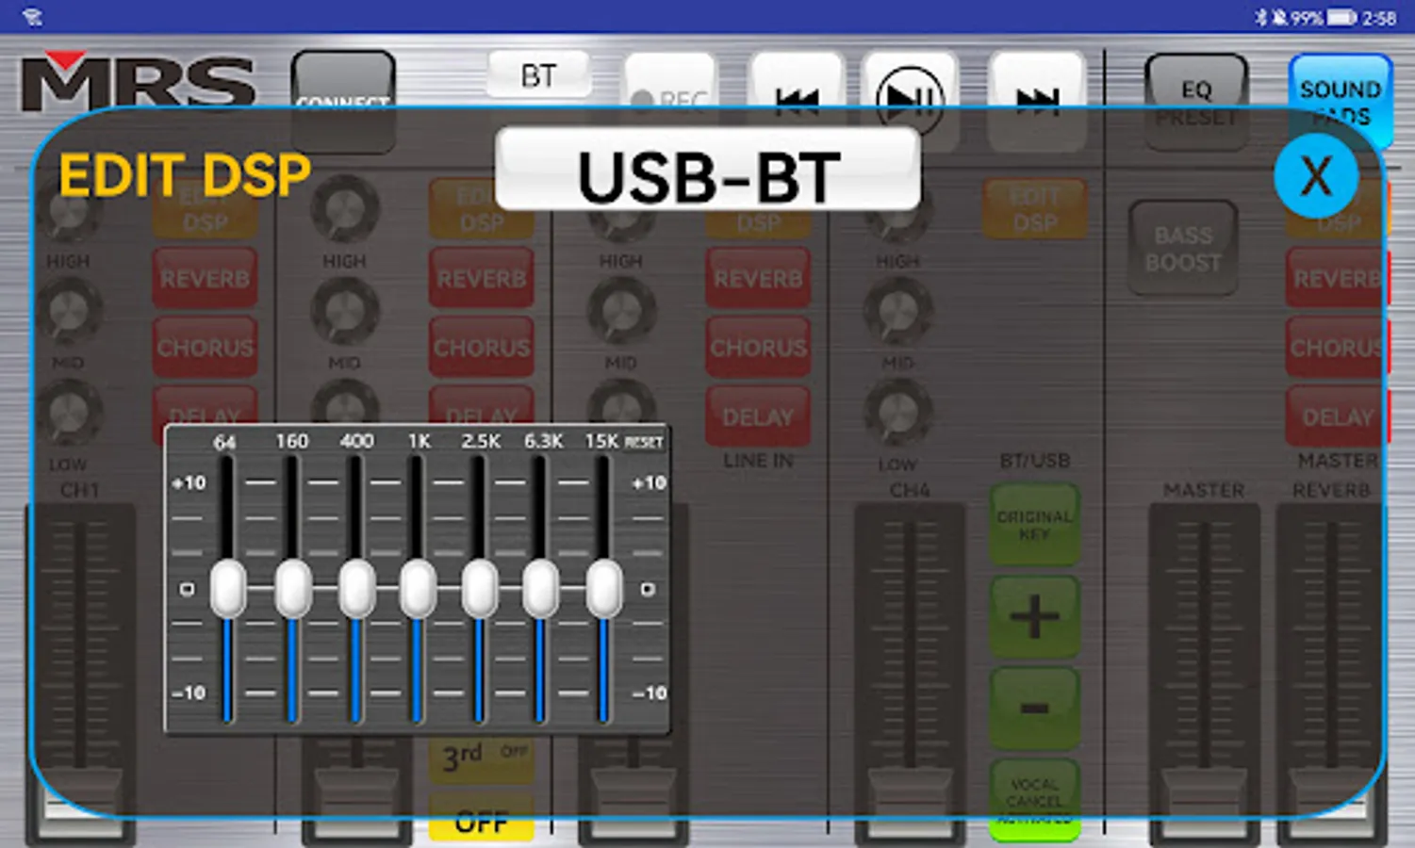Skip to the previous track

(x=797, y=102)
